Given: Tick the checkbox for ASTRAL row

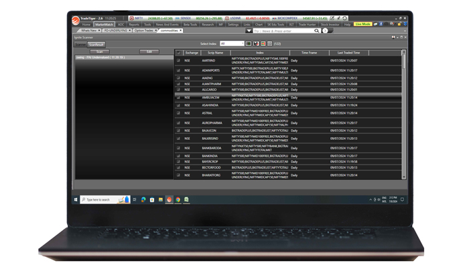Looking at the screenshot, I should 179,113.
